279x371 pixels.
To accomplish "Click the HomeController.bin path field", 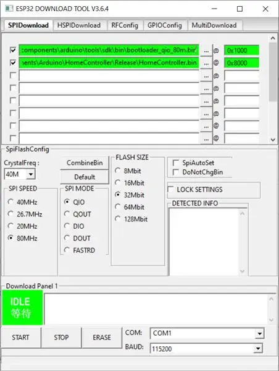I will pos(109,62).
